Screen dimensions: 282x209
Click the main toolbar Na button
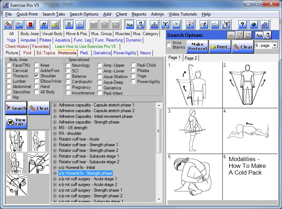click(x=129, y=24)
